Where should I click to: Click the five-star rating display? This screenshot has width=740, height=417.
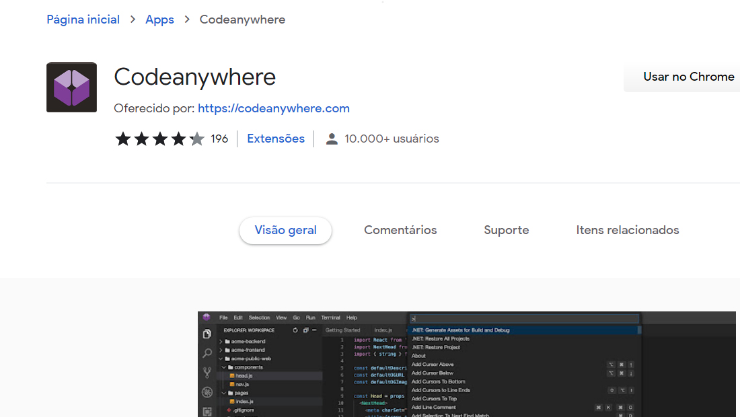click(x=159, y=139)
